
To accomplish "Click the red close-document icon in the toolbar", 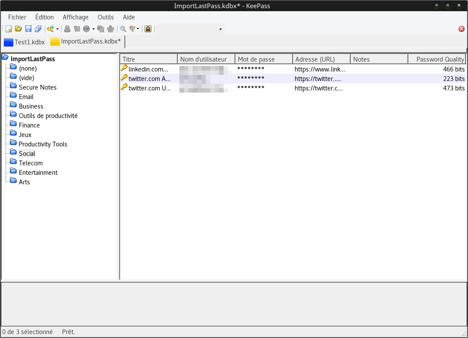I will (462, 29).
